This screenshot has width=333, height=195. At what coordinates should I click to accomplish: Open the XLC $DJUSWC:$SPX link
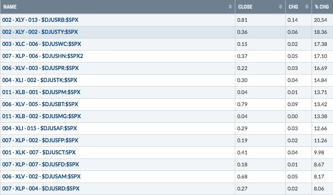point(41,44)
